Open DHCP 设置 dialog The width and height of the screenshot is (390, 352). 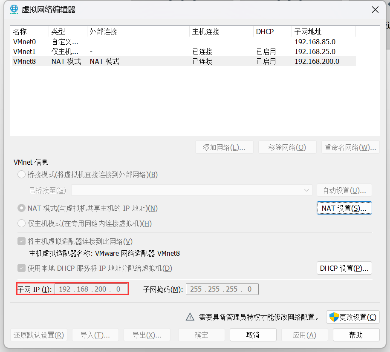[344, 268]
